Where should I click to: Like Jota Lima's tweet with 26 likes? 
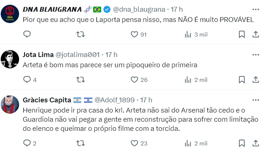point(135,80)
